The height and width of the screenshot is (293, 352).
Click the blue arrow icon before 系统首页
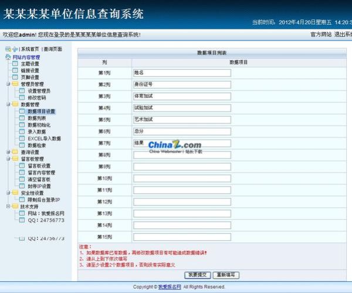click(15, 49)
